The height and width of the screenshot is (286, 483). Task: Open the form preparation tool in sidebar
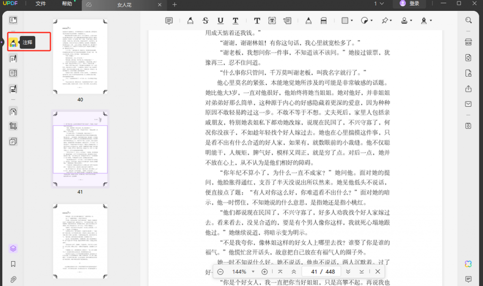point(13,73)
